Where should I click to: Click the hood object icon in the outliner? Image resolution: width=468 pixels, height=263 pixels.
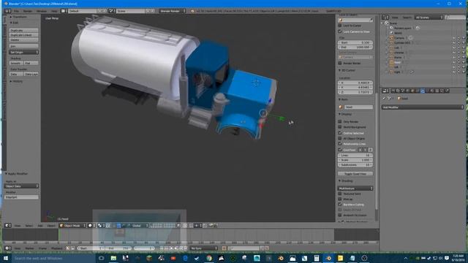(x=392, y=62)
